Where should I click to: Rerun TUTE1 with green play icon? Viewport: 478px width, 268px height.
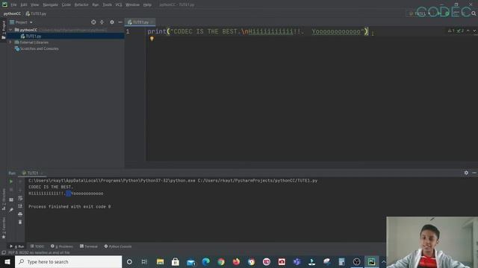[x=11, y=182]
